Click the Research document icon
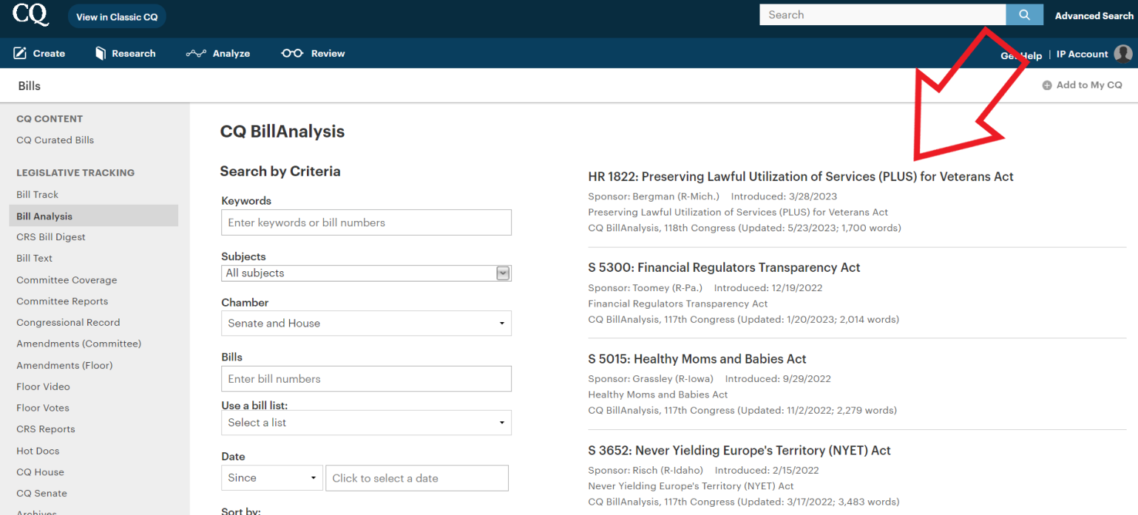1138x515 pixels. point(101,53)
